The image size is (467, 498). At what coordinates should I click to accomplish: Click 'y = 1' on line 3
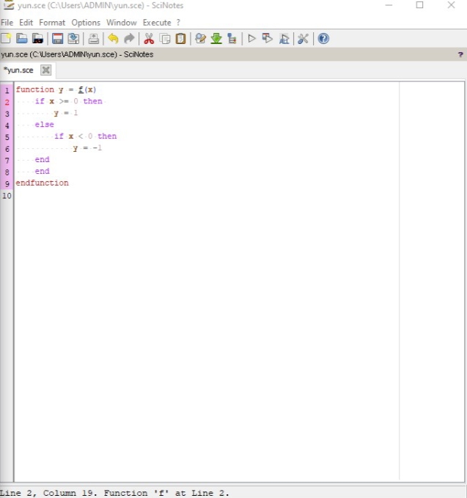tap(66, 113)
